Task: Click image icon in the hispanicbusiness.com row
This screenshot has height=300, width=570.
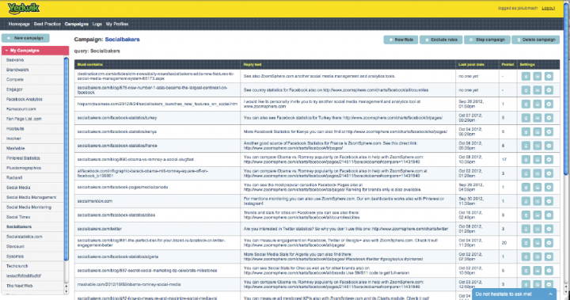Action: [x=538, y=104]
